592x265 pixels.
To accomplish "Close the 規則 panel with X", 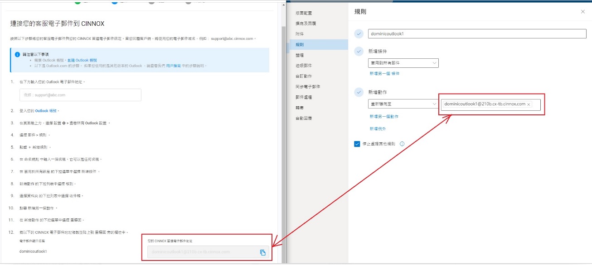I will click(x=583, y=12).
